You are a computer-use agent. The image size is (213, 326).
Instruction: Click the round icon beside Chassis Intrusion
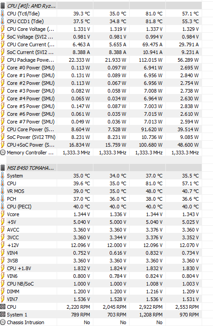point(2,322)
